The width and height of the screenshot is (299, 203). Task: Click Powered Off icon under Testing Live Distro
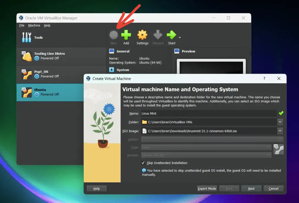[37, 58]
